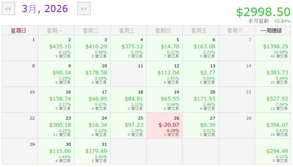Select March 12 profit $112.04
Viewport: 293px width, 167px height.
pos(168,73)
